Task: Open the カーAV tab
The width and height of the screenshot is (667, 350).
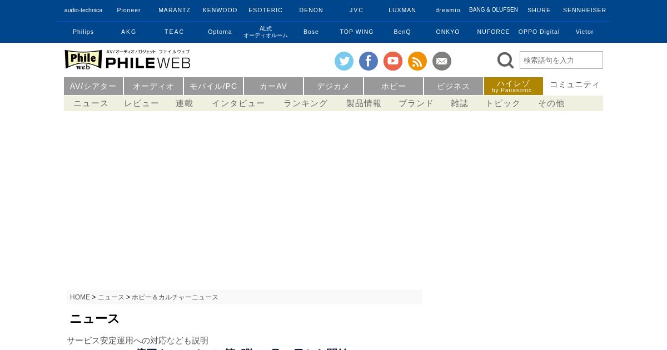Action: 273,86
